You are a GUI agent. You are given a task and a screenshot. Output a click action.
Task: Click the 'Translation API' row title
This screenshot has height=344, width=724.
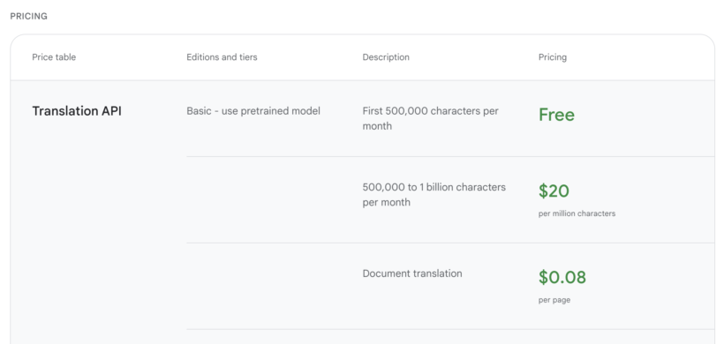pos(77,111)
